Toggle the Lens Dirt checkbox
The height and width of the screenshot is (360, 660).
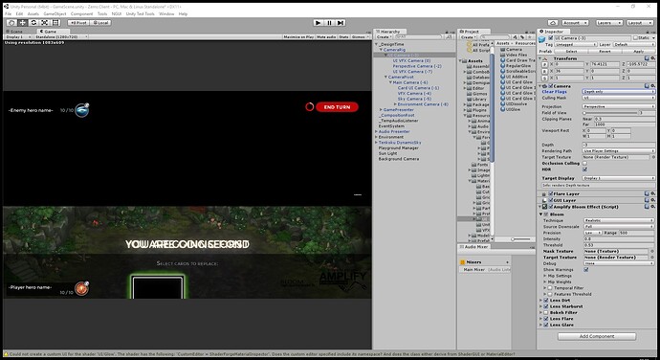(546, 301)
